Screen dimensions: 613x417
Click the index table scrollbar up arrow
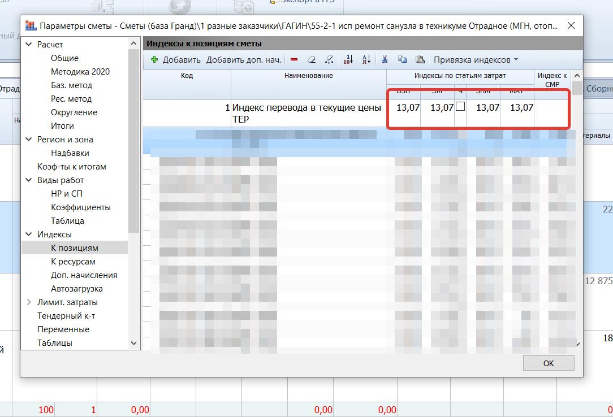coord(577,75)
